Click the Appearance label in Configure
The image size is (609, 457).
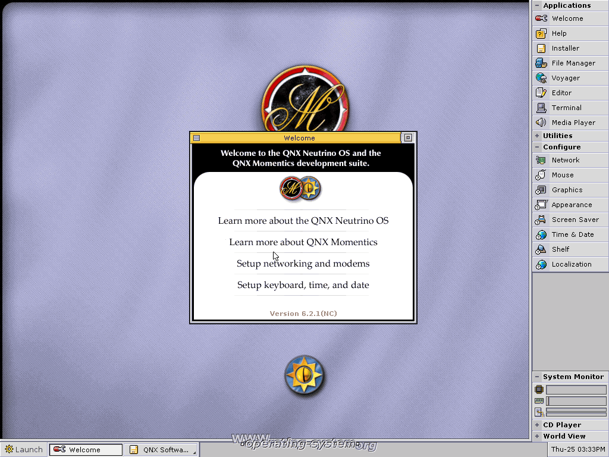click(x=572, y=205)
